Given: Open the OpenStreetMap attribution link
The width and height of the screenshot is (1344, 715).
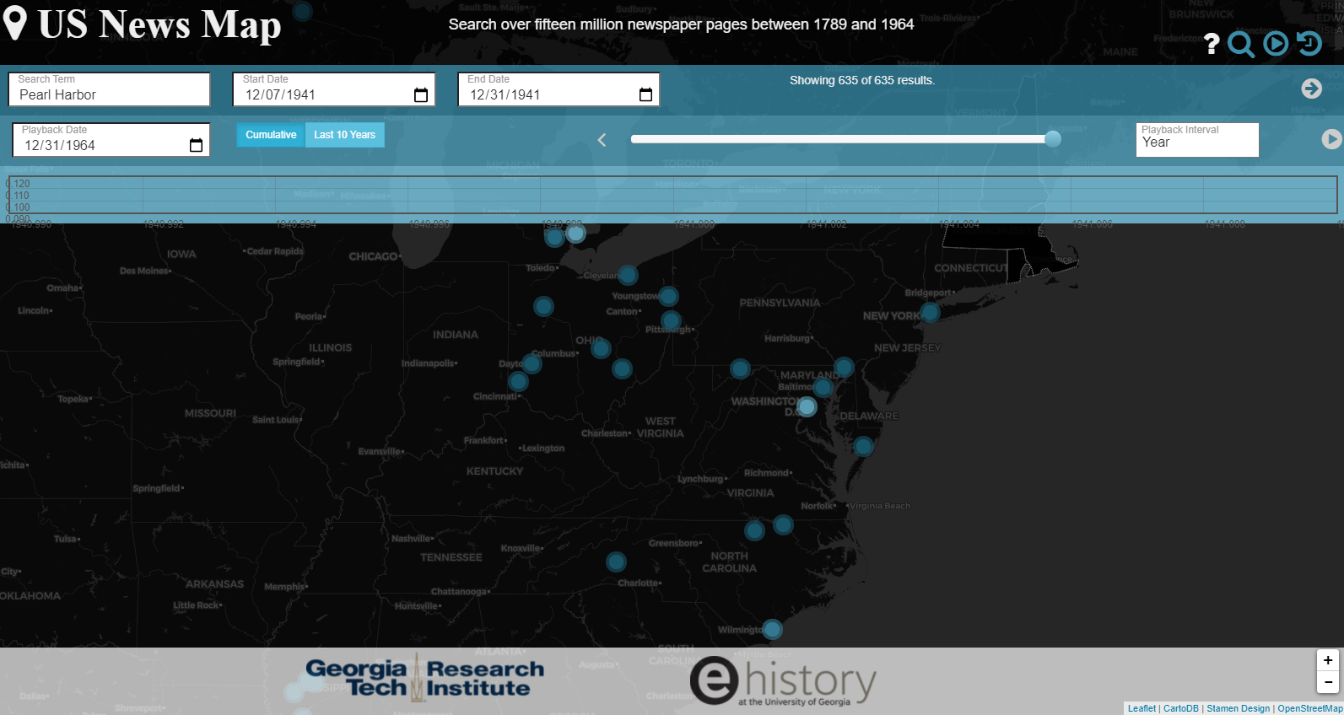Looking at the screenshot, I should [1309, 708].
